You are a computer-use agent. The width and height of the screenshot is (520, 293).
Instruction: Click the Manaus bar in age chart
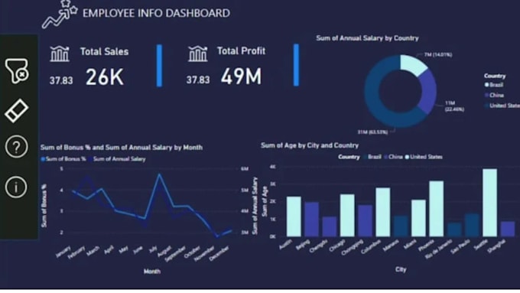pyautogui.click(x=401, y=226)
